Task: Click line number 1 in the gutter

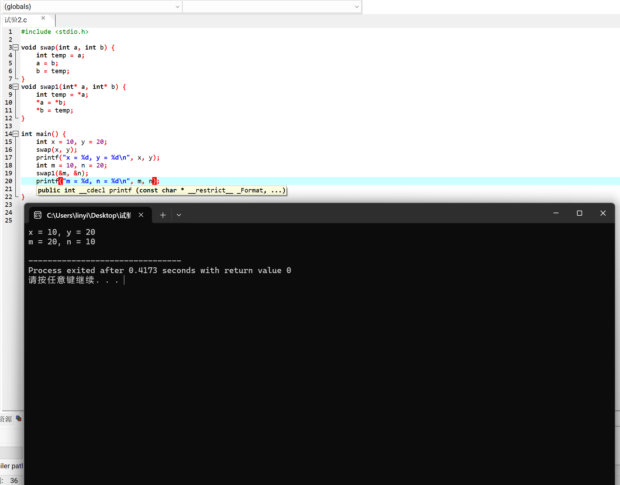Action: [10, 32]
